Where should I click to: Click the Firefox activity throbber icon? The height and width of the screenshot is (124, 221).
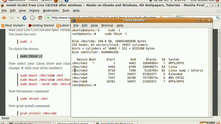pos(219,11)
